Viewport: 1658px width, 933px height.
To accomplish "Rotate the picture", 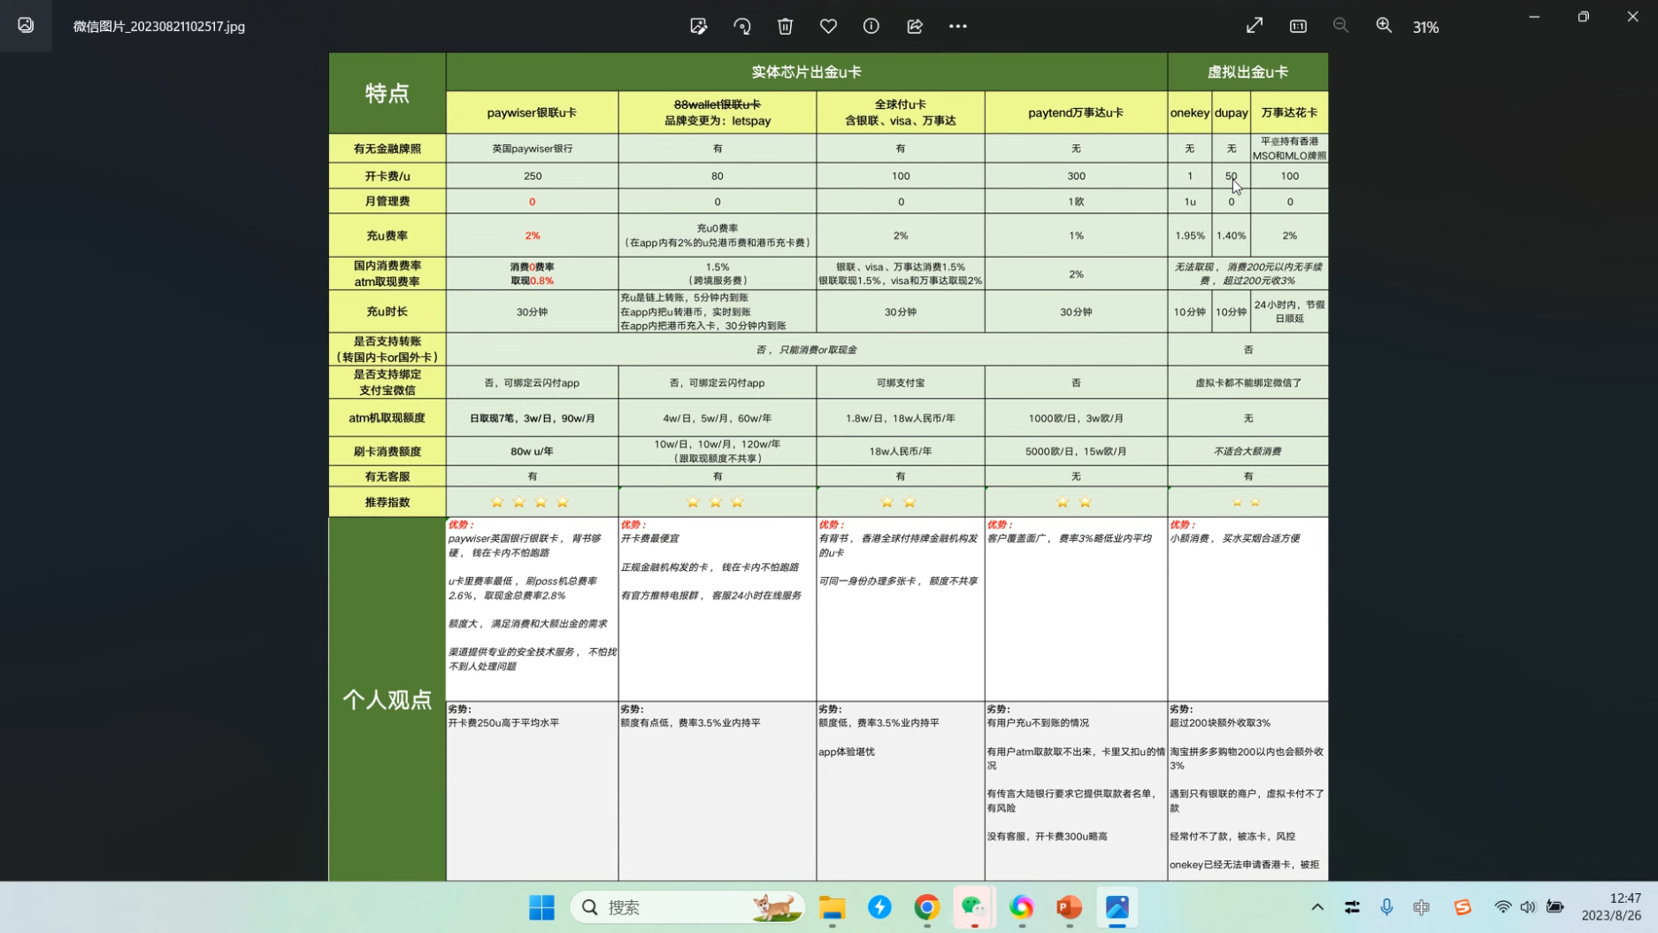I will (x=741, y=27).
